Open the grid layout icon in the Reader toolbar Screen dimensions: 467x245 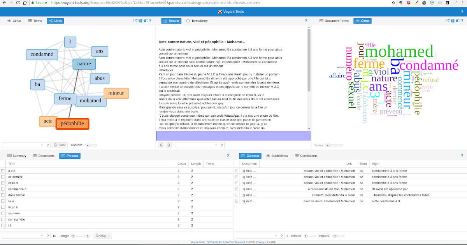pyautogui.click(x=140, y=21)
